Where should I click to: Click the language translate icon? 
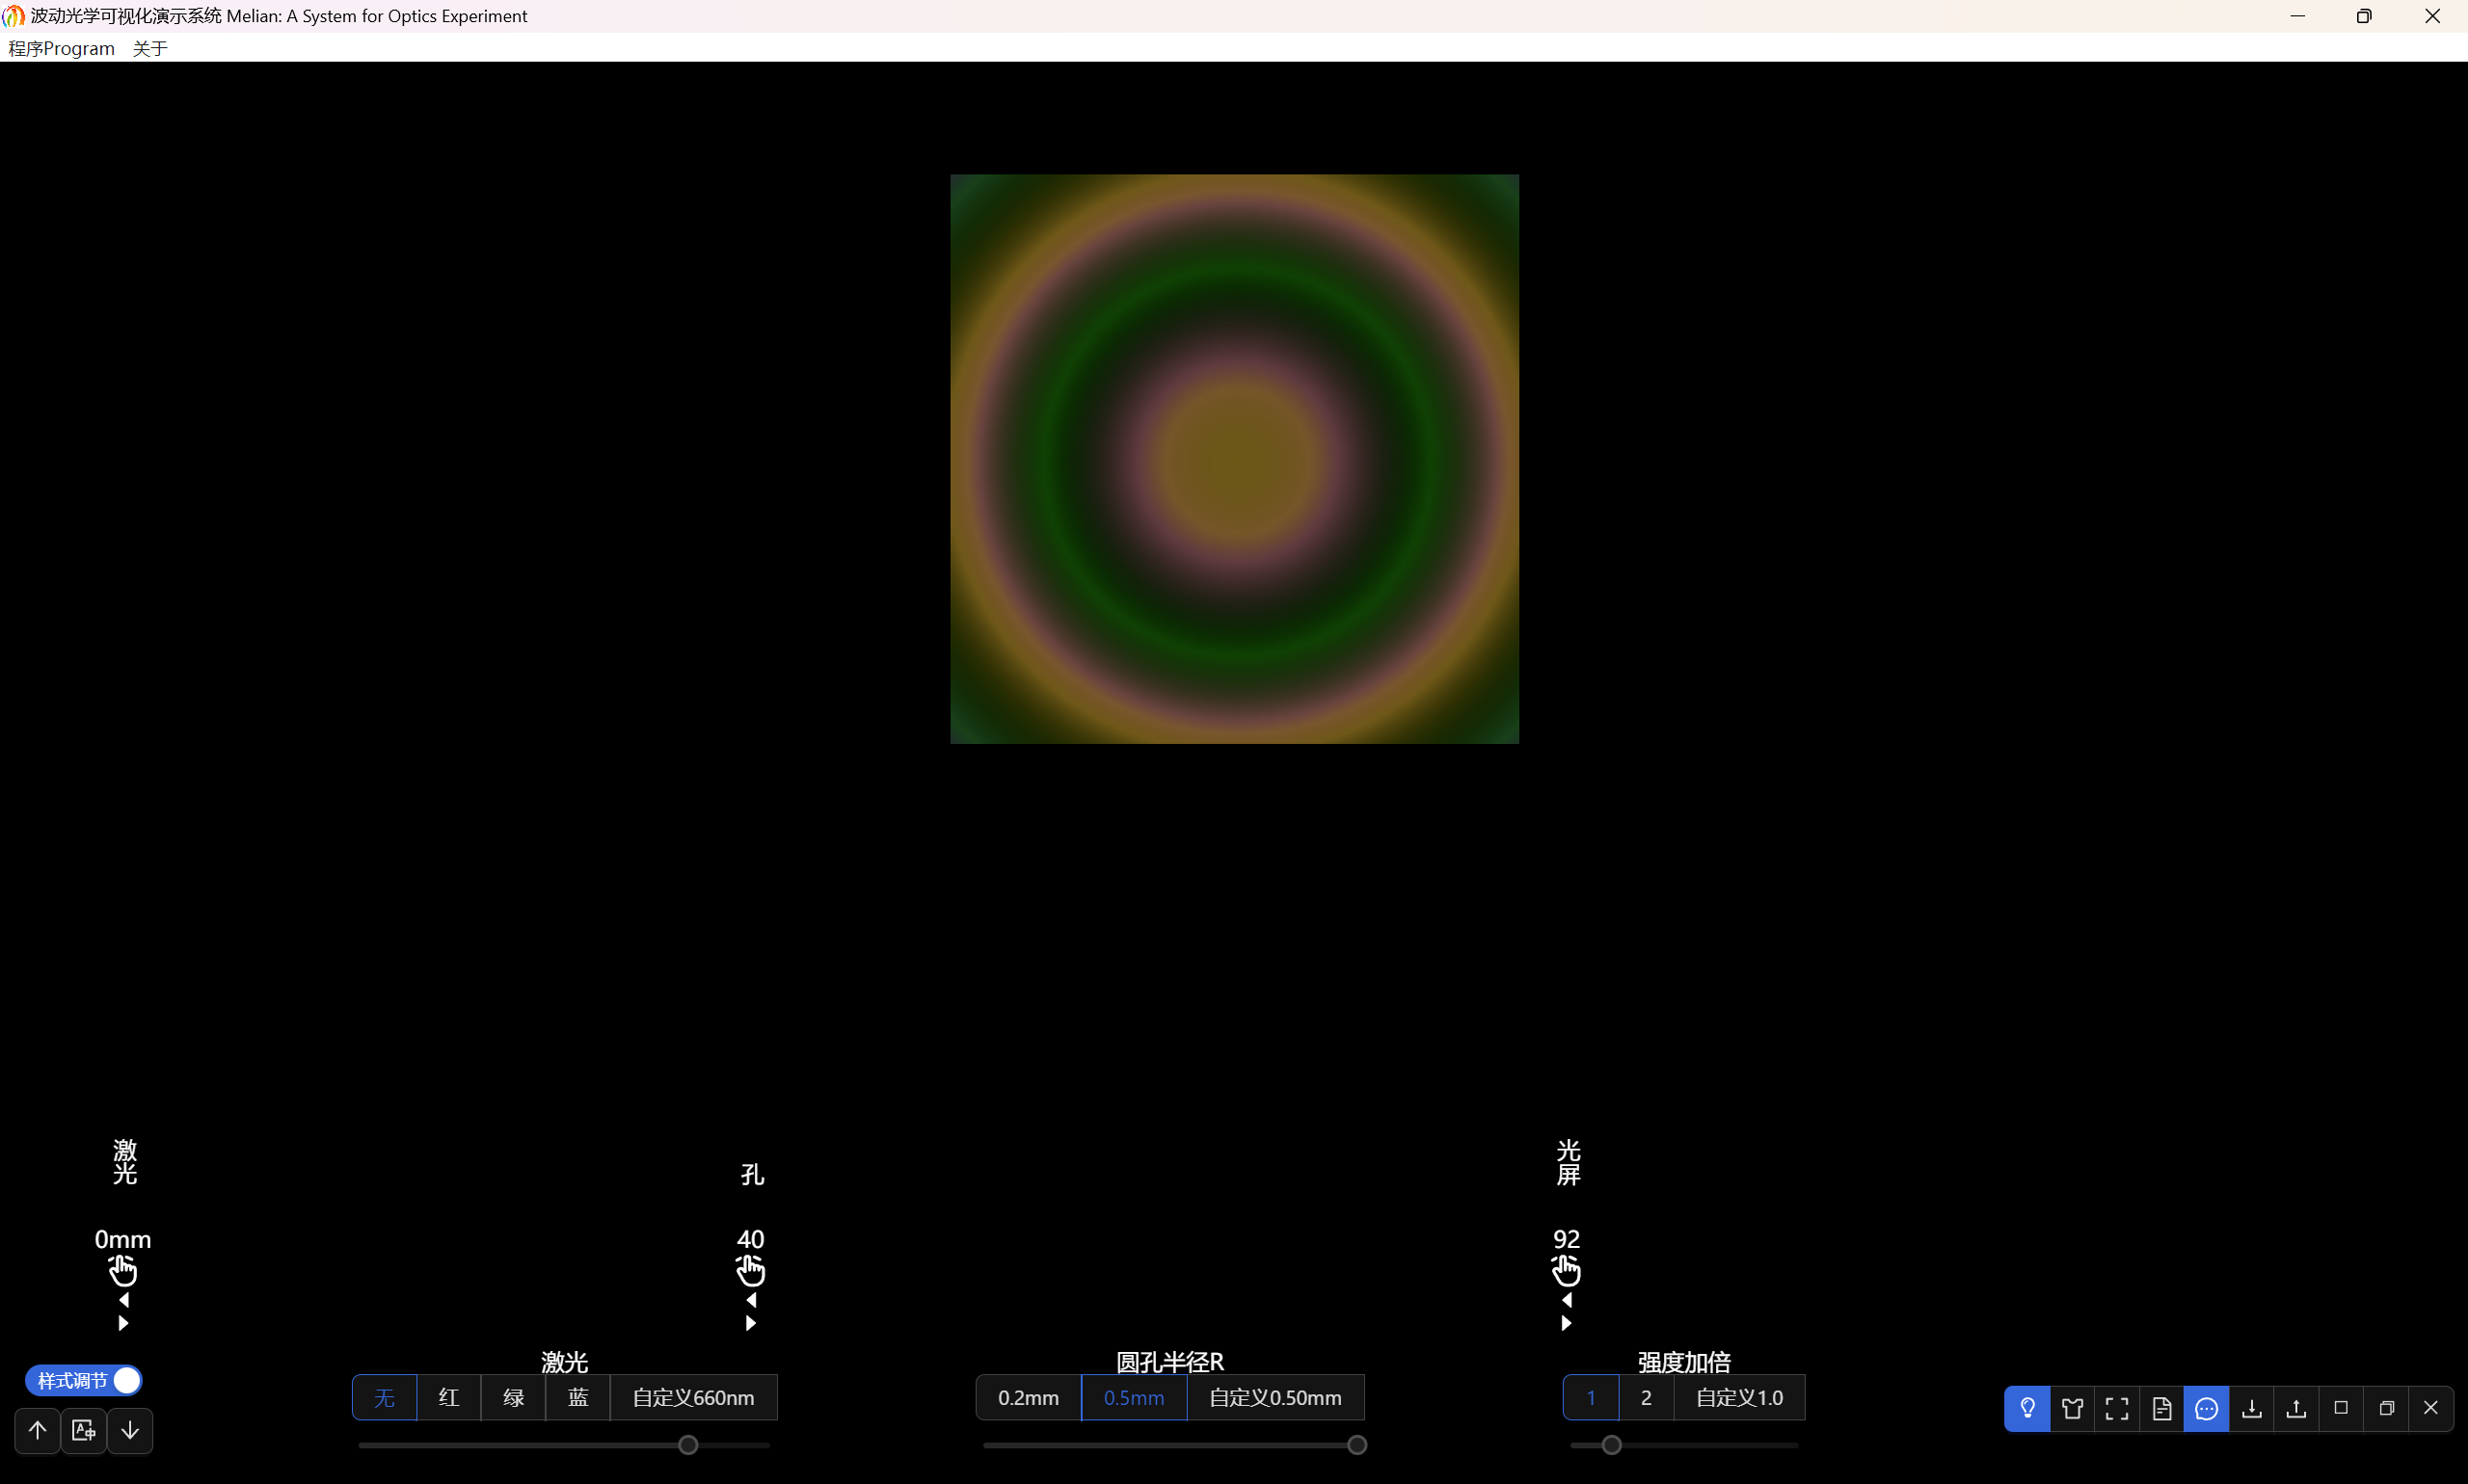coord(83,1430)
